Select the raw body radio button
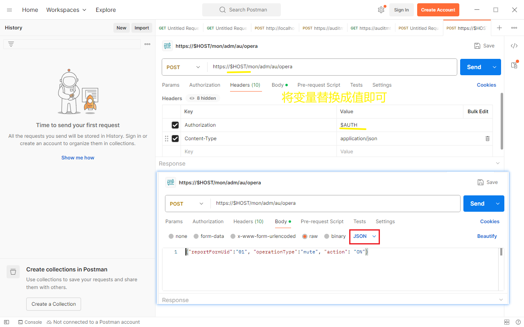The height and width of the screenshot is (327, 524). click(305, 236)
